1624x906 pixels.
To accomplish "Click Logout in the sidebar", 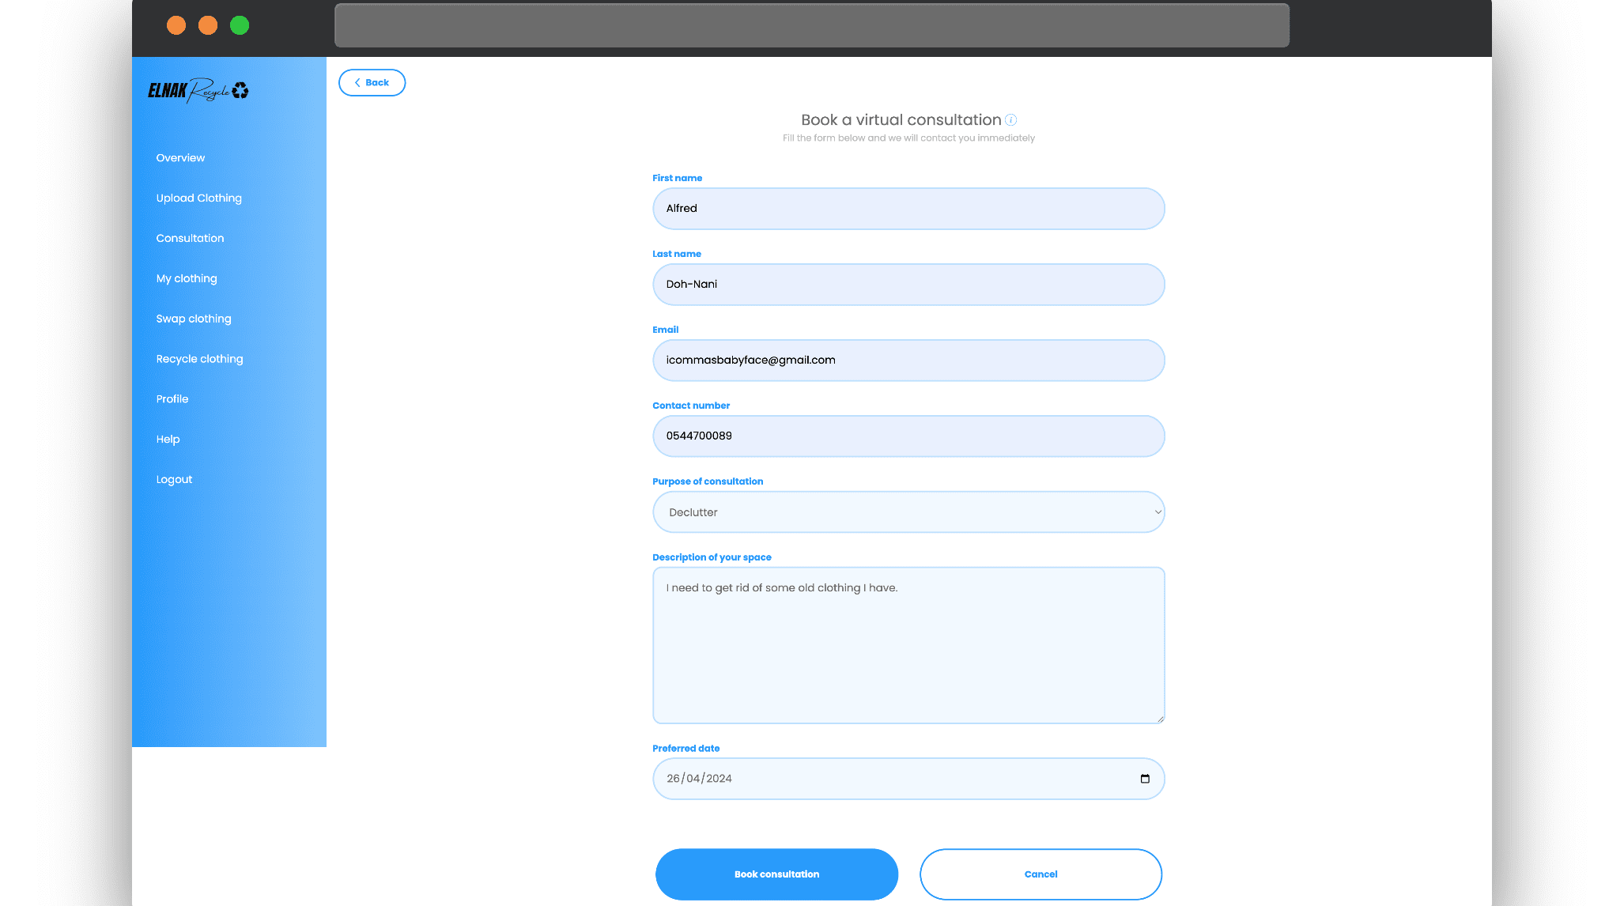I will (x=174, y=480).
